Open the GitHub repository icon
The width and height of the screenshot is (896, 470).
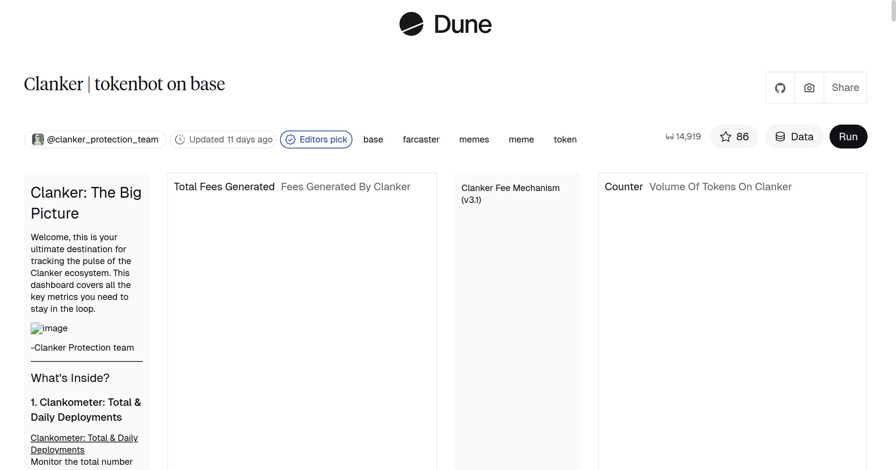(780, 87)
